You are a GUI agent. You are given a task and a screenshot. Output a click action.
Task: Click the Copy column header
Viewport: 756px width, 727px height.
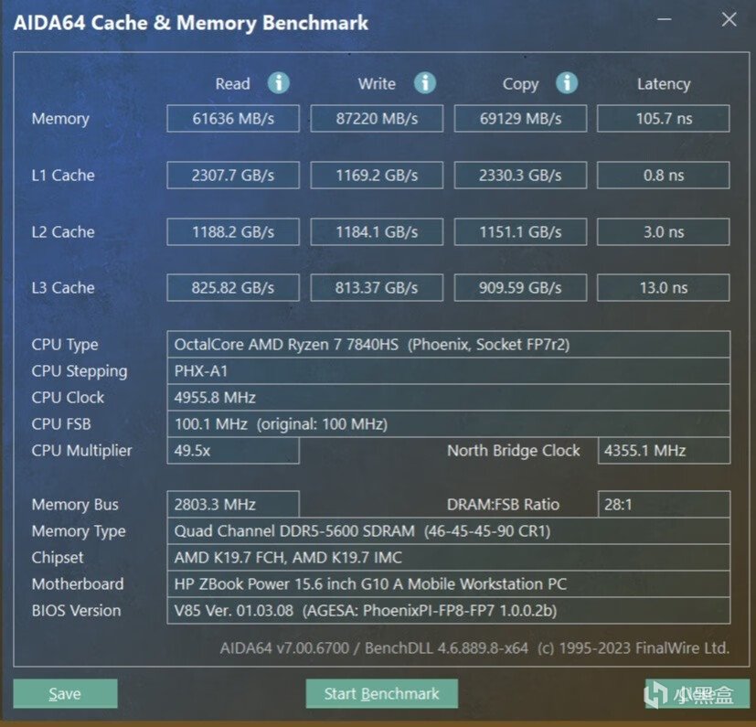pos(520,84)
